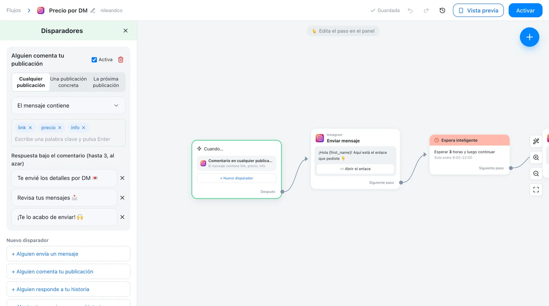Select 'La próxima publicación' tab

(106, 82)
